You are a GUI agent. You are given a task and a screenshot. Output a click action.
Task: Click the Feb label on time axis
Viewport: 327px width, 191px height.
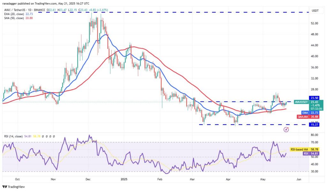[x=160, y=179]
